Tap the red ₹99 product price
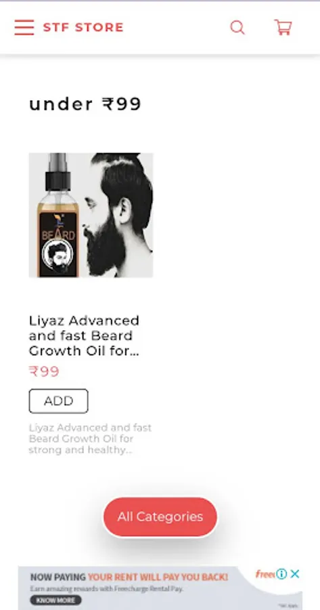Image resolution: width=320 pixels, height=610 pixels. 44,371
